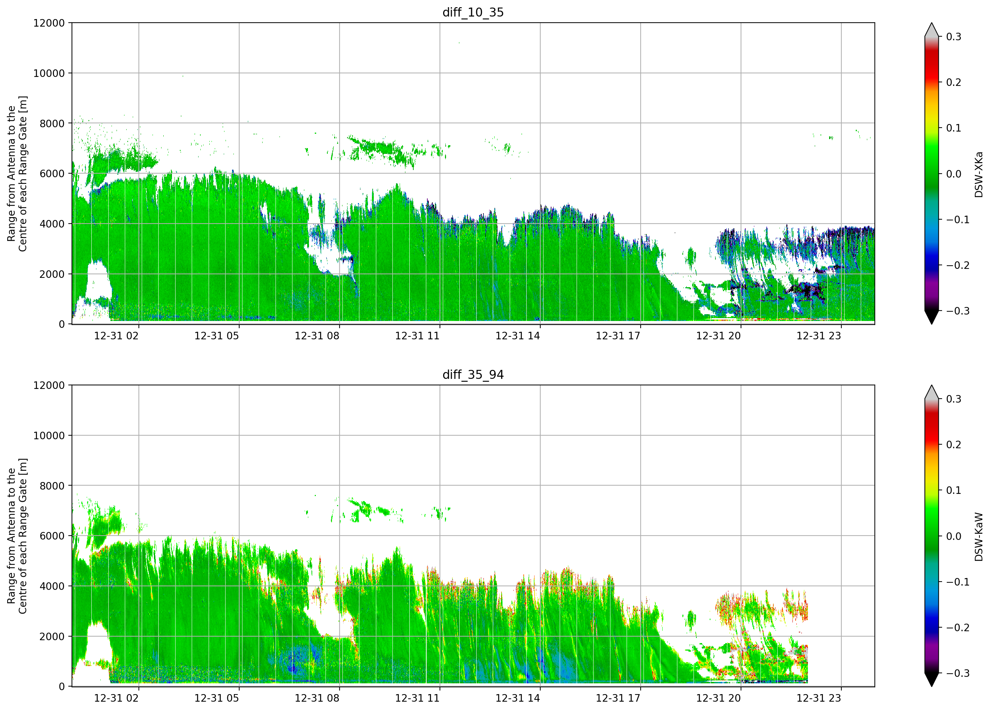This screenshot has width=991, height=711.
Task: Click the grey upper arrow of DSW-XKa colorbar
Action: (x=932, y=30)
